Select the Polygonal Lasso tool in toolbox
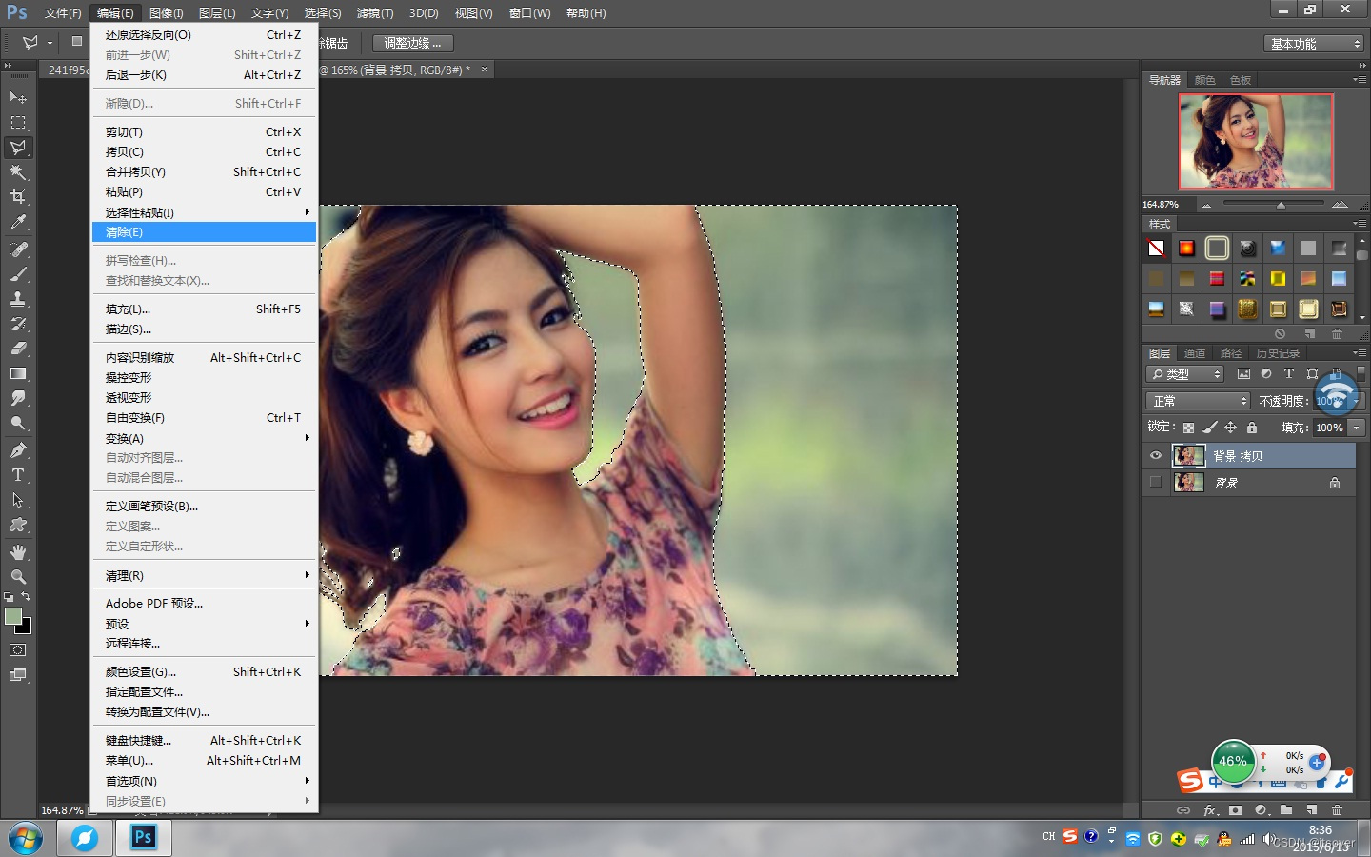Screen dimensions: 1371x857 pos(18,147)
